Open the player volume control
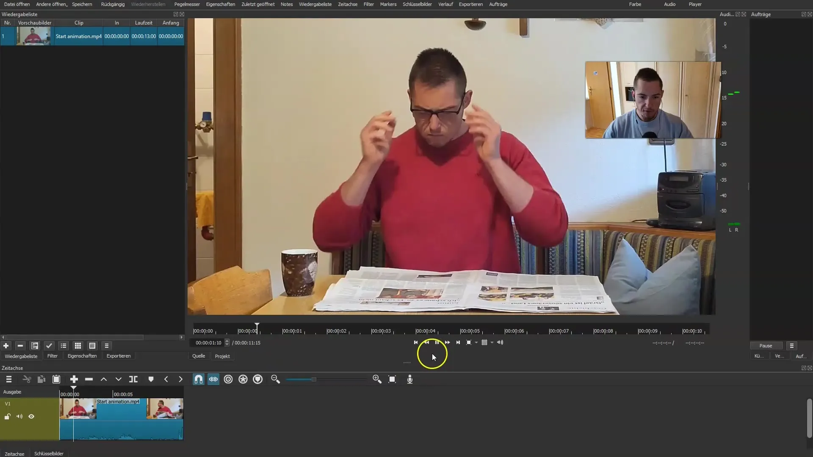 click(x=500, y=343)
